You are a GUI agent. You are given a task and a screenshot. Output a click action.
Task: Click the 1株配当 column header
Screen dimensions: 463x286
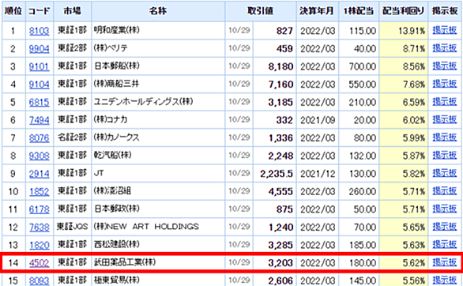coord(359,11)
